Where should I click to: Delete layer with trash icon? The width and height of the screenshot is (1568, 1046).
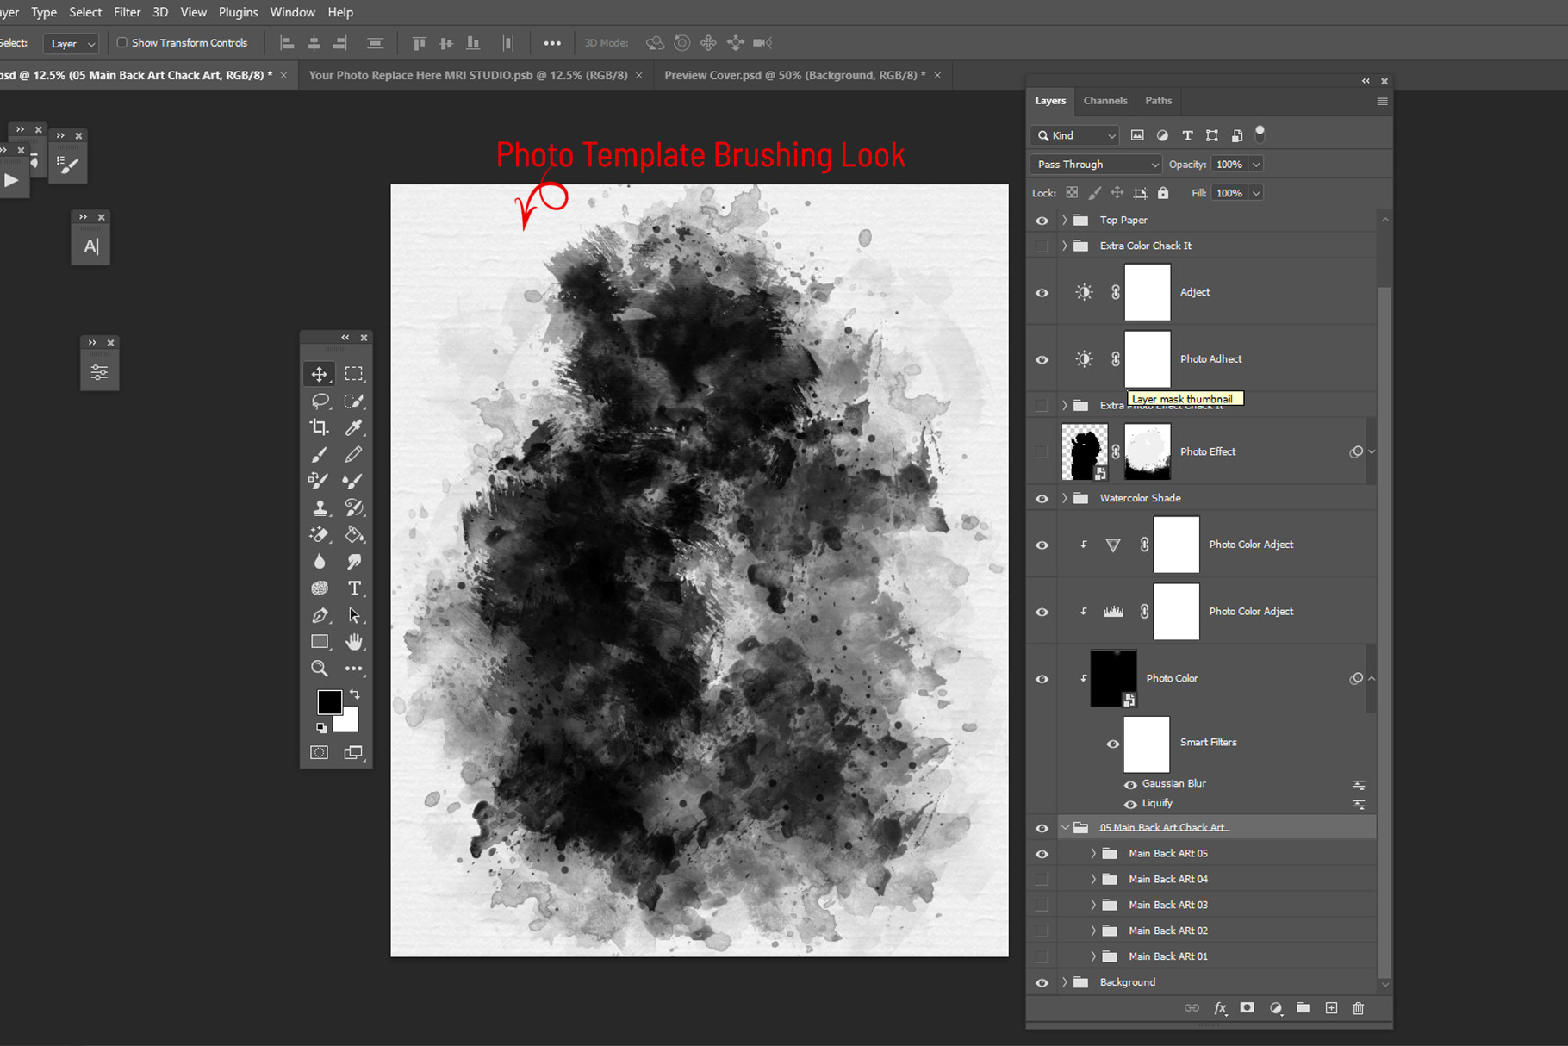[1359, 1008]
